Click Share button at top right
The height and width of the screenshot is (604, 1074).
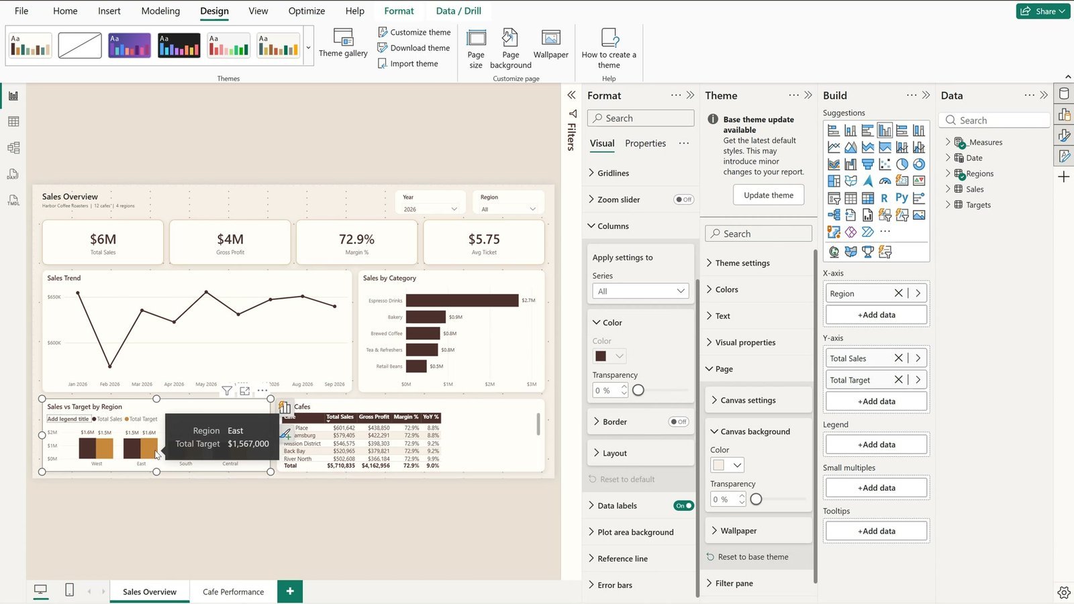tap(1043, 11)
